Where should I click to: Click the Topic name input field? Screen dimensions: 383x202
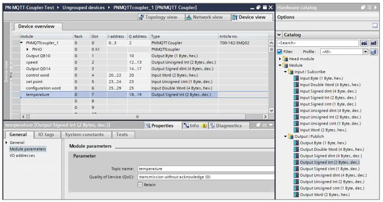(206, 169)
